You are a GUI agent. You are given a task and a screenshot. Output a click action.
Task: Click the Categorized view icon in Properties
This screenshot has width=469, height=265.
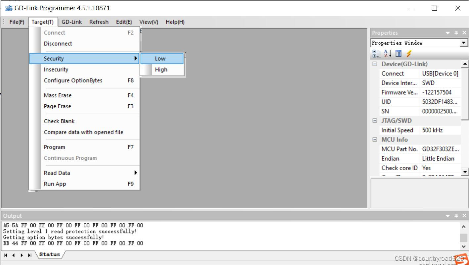click(x=376, y=54)
